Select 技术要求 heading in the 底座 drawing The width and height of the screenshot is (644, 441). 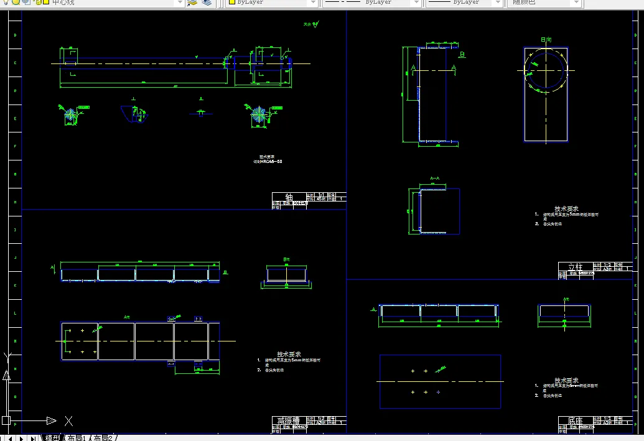(566, 381)
